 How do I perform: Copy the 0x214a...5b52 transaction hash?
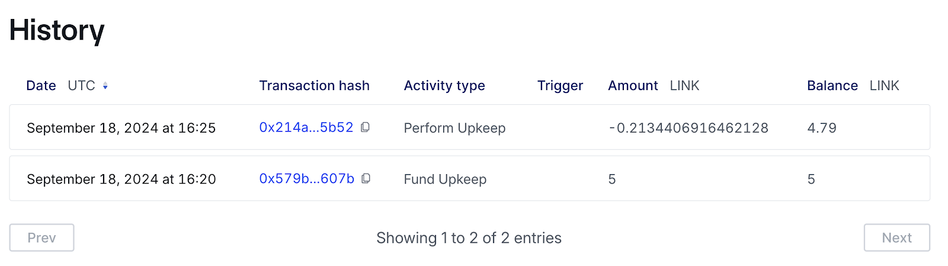[x=366, y=127]
